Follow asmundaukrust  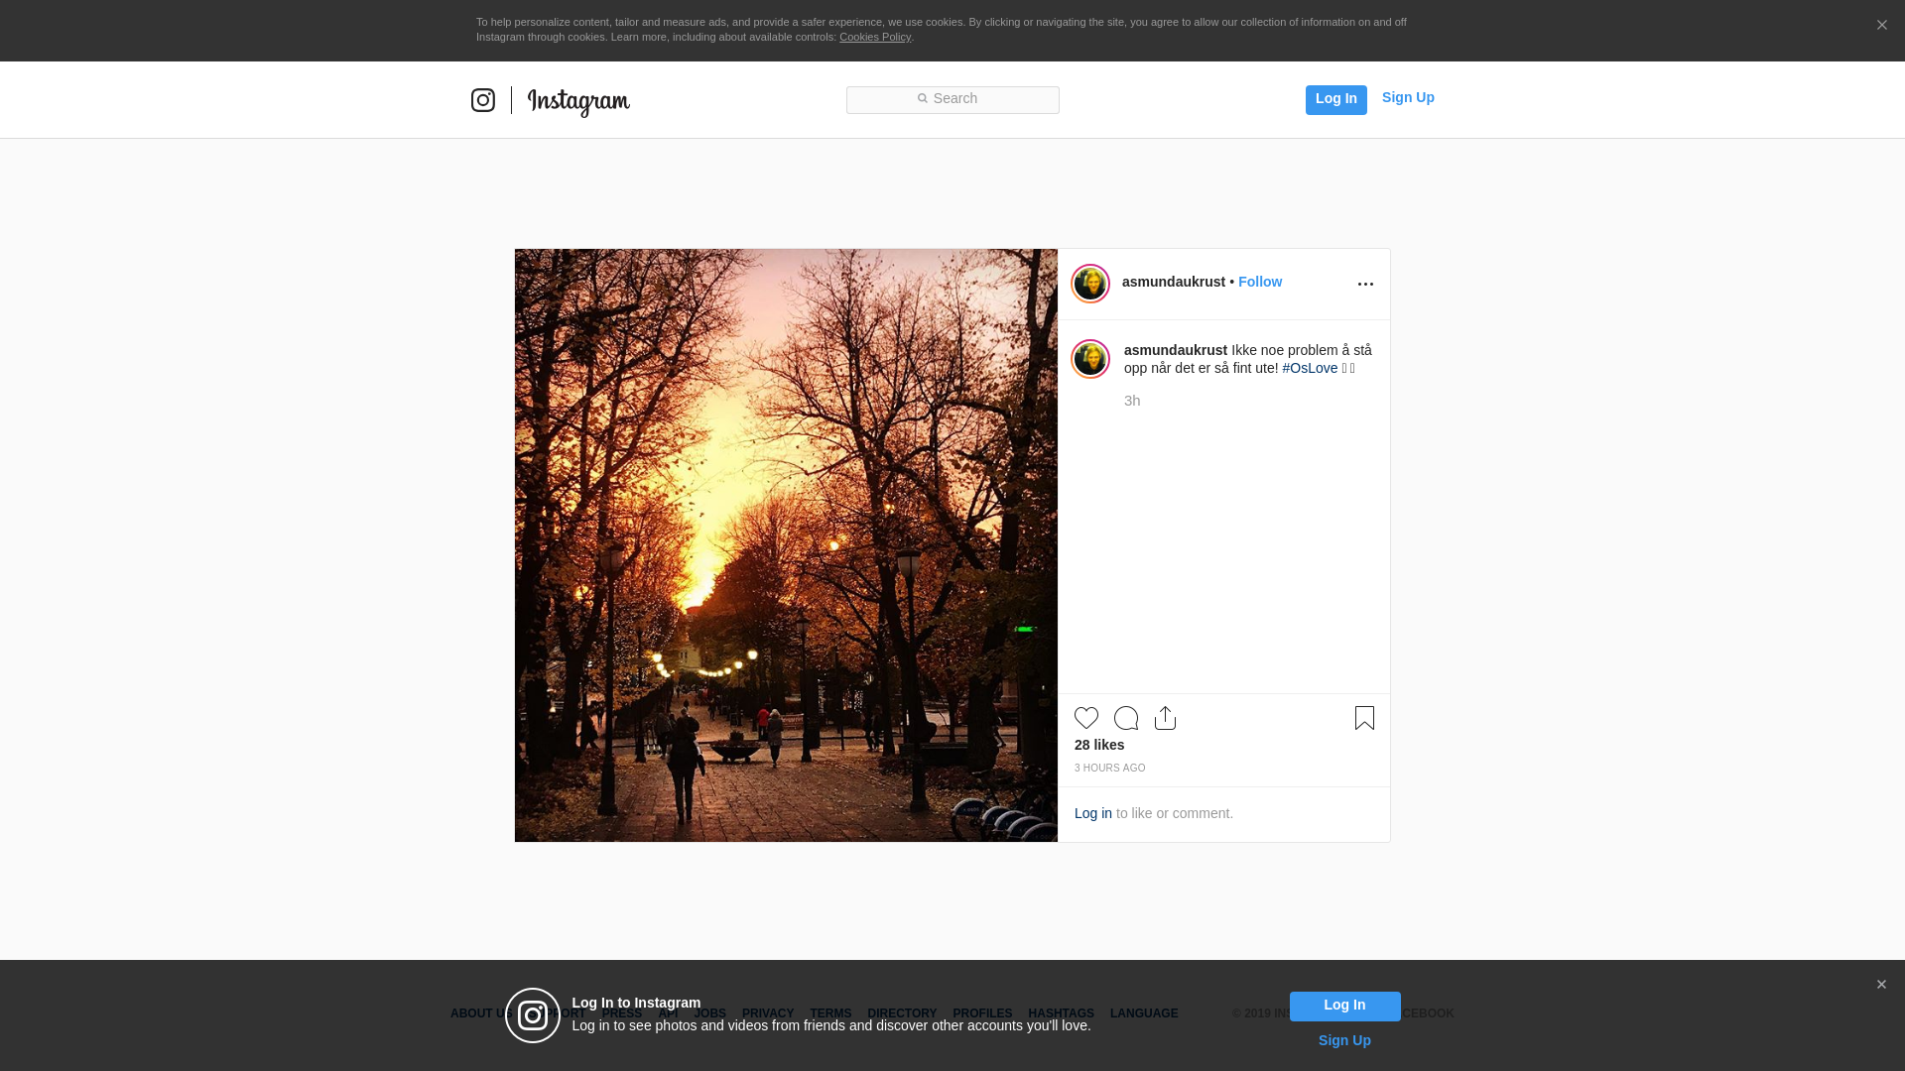click(x=1259, y=282)
